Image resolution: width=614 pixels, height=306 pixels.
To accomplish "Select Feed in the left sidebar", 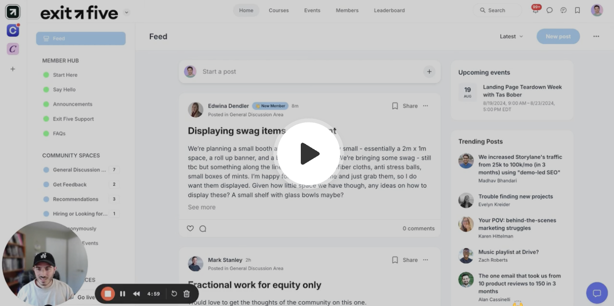I will (x=81, y=39).
